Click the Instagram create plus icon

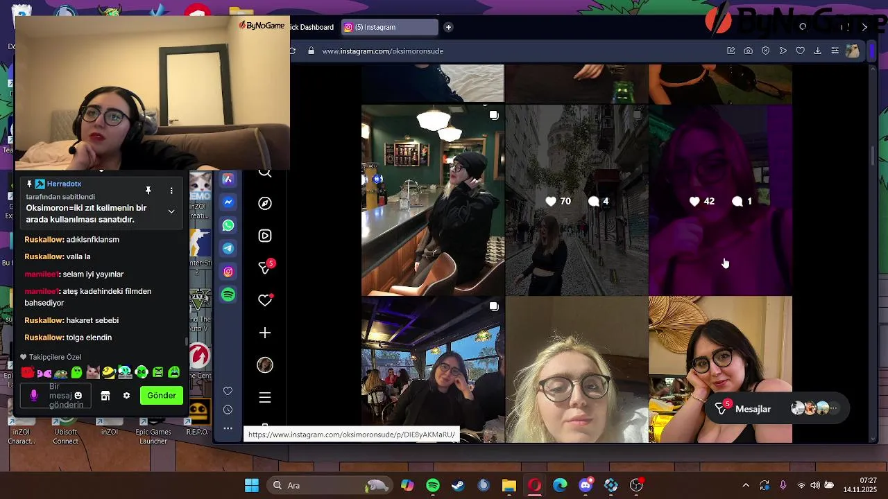click(265, 333)
